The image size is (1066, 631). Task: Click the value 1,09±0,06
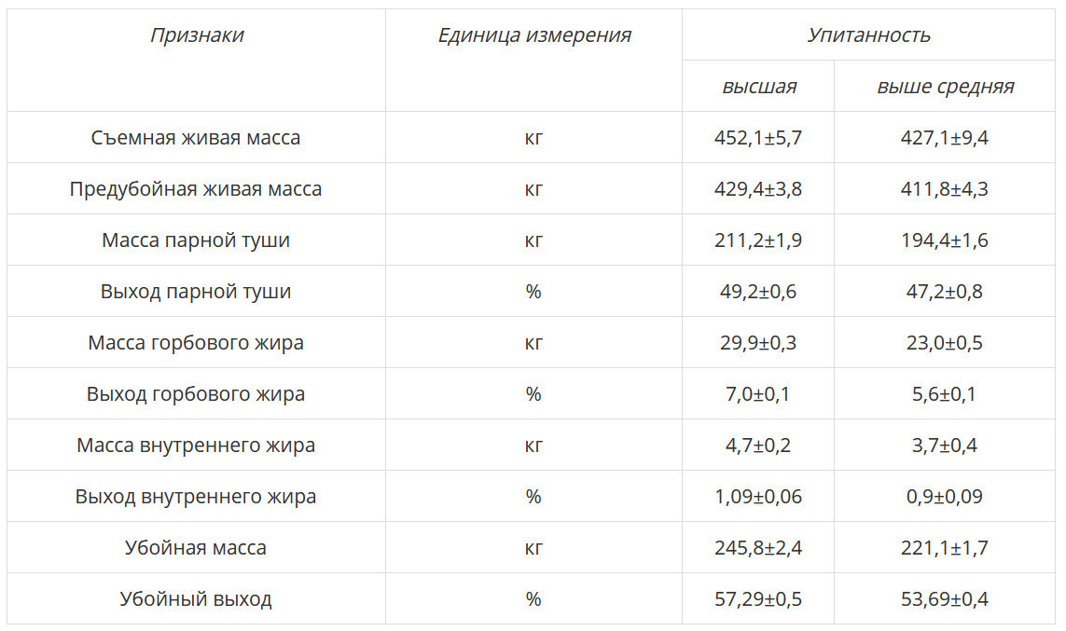pos(758,496)
